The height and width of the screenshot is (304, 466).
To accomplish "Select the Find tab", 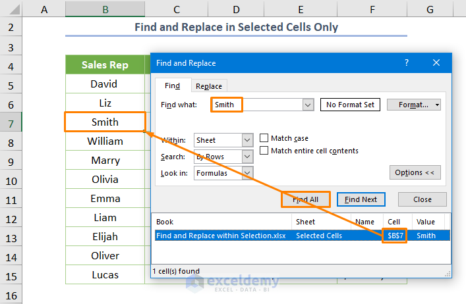I will tap(173, 86).
